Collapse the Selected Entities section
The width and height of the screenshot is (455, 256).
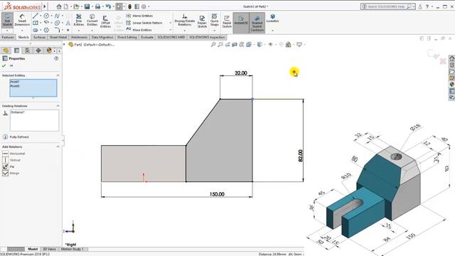click(x=58, y=75)
